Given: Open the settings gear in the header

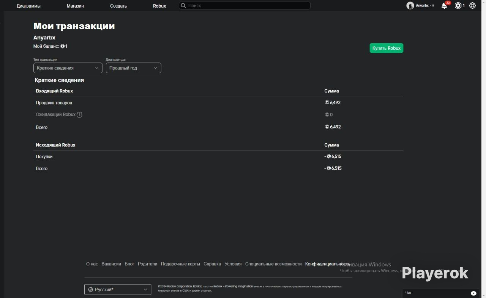Looking at the screenshot, I should click(472, 6).
